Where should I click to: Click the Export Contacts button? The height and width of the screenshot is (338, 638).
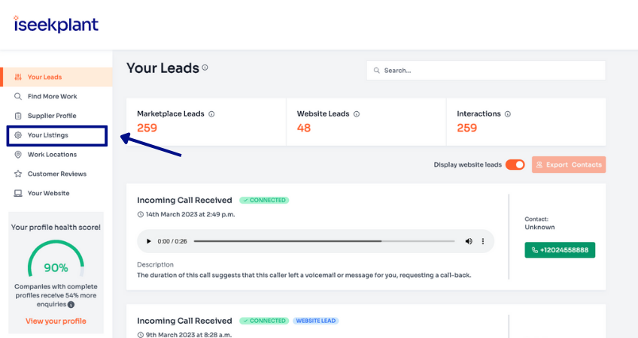coord(568,164)
